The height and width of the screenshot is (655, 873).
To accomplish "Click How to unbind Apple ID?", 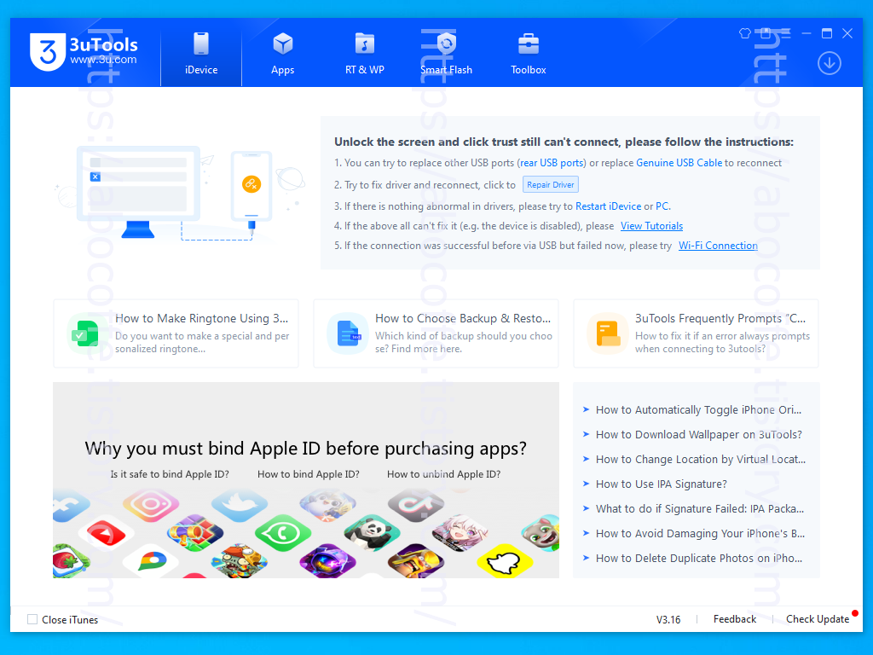I will (443, 474).
